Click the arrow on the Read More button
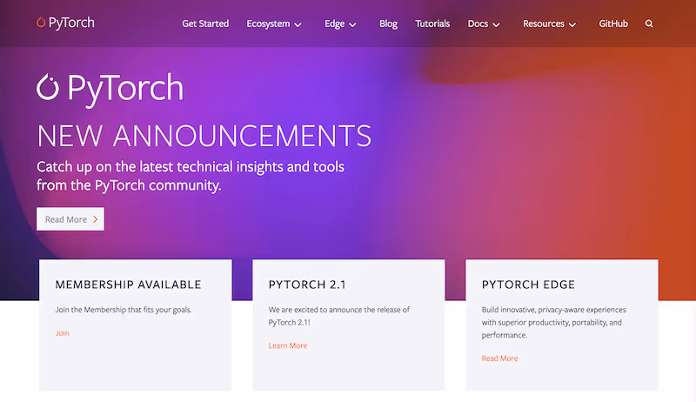696x402 pixels. point(96,219)
